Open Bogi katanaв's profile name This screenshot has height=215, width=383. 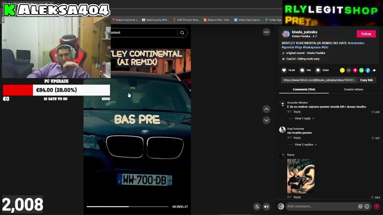point(296,129)
